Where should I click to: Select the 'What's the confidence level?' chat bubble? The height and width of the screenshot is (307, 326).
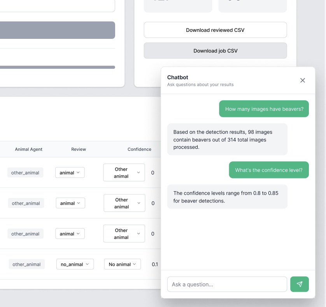[268, 170]
